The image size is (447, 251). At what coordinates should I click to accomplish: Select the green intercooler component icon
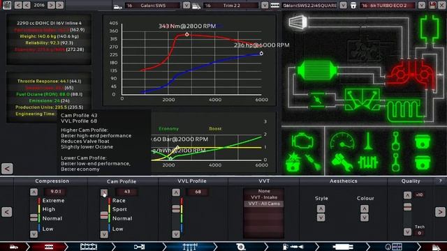317,70
